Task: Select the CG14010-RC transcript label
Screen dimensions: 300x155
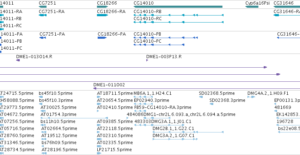Action: click(x=147, y=19)
